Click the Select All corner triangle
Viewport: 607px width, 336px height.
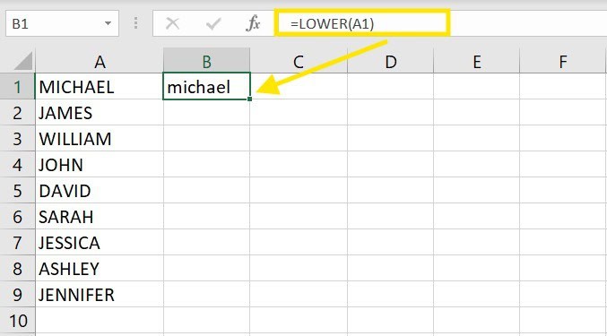[22, 61]
